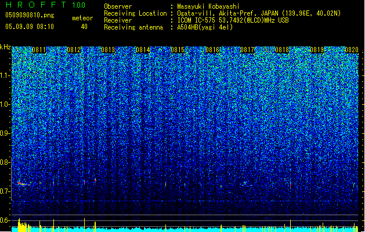Click the 0.8 frequency axis label

point(5,162)
